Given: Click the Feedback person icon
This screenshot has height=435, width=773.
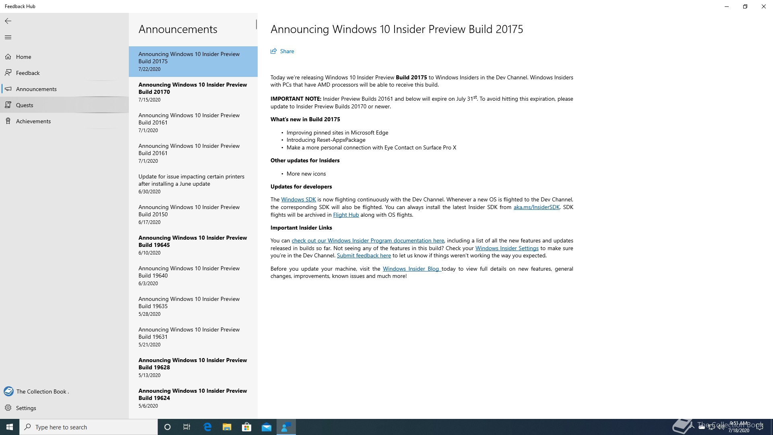Looking at the screenshot, I should (x=8, y=73).
